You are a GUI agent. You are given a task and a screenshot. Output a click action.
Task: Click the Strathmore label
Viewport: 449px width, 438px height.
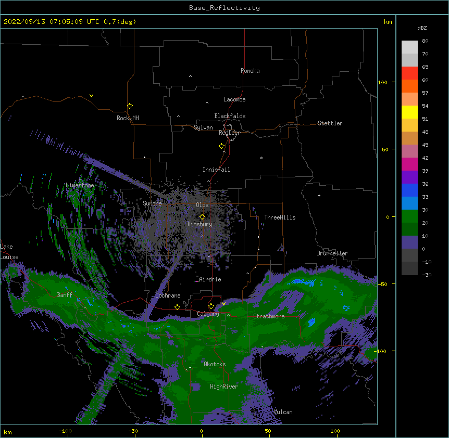click(269, 316)
